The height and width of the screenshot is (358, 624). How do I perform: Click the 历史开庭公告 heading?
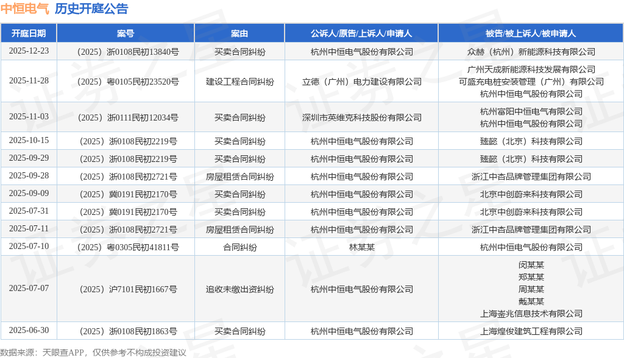click(x=91, y=9)
